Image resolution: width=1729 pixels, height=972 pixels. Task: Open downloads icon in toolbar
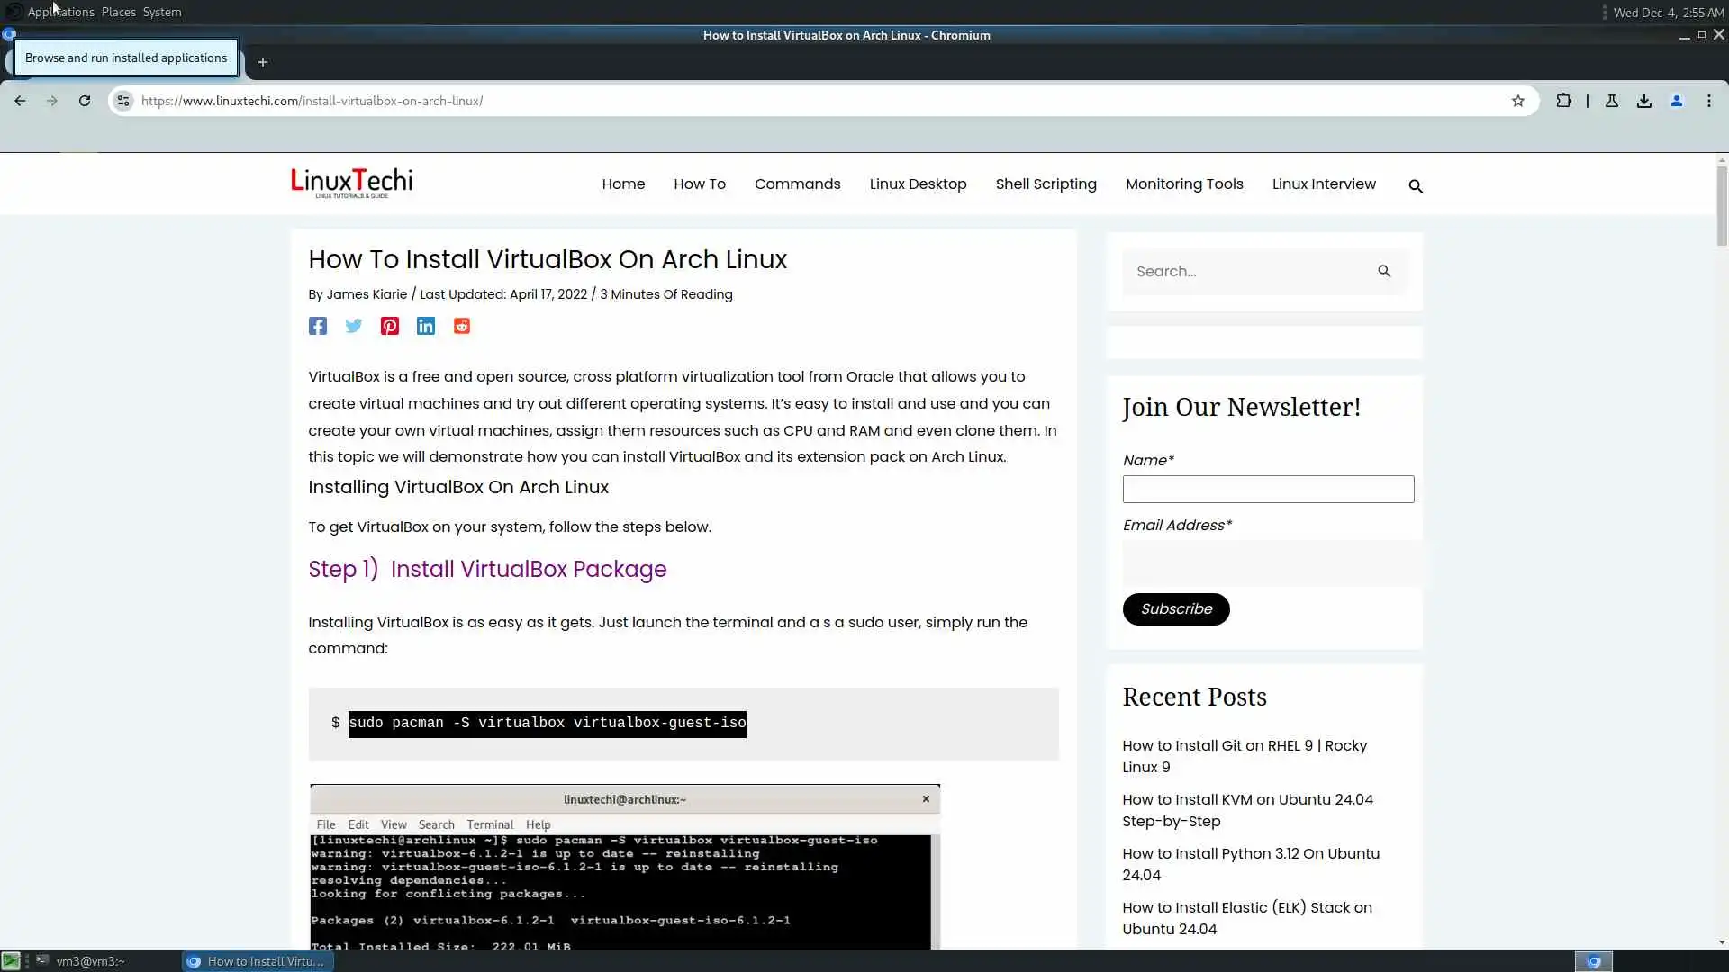tap(1644, 101)
